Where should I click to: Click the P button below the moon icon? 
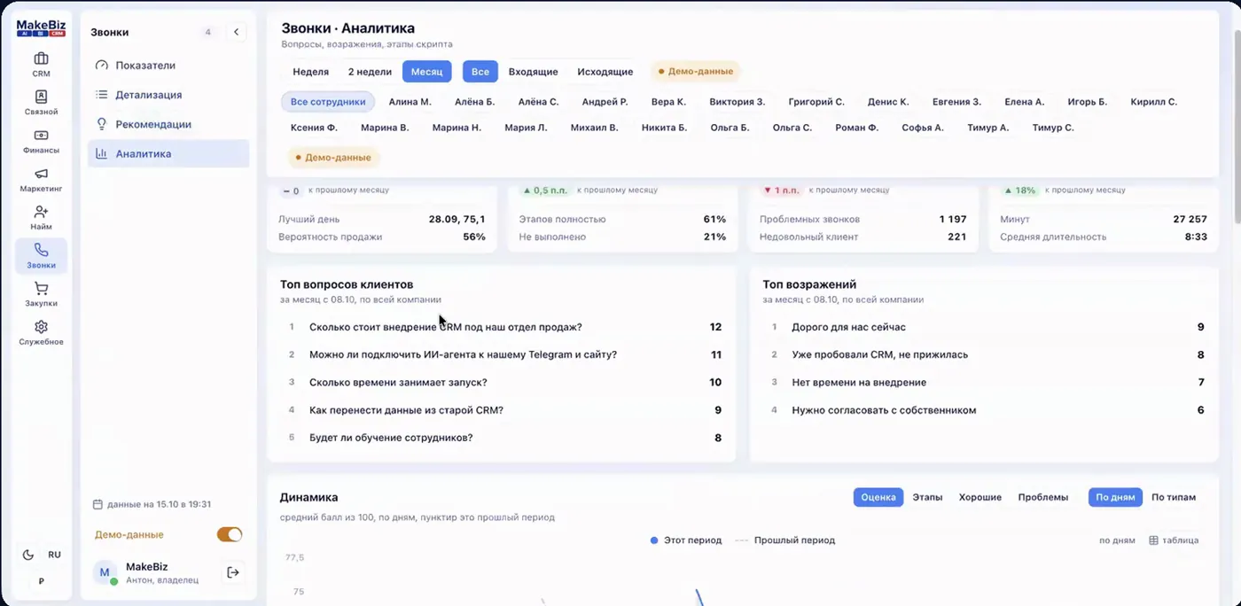pyautogui.click(x=41, y=581)
